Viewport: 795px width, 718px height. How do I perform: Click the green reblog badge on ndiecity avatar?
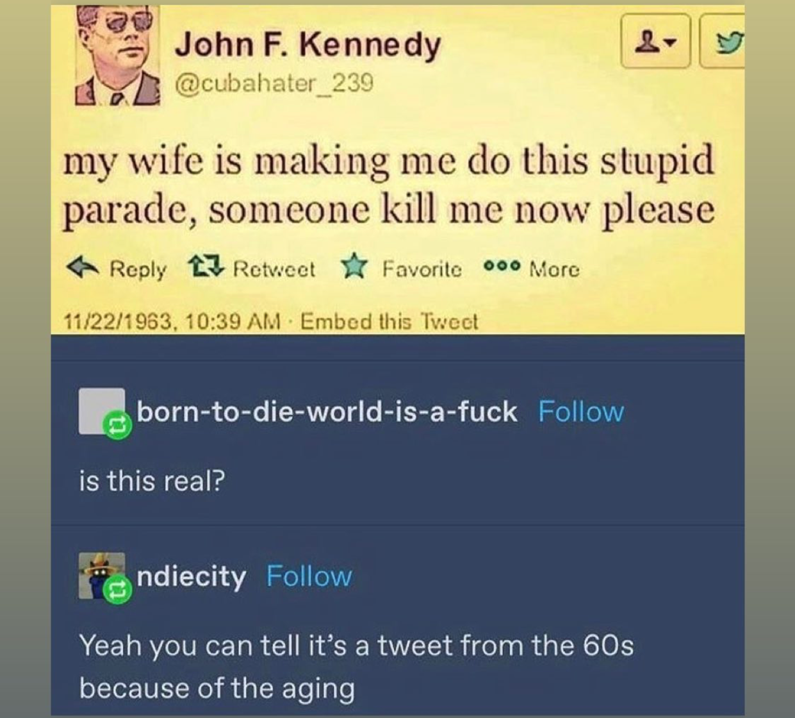point(118,590)
